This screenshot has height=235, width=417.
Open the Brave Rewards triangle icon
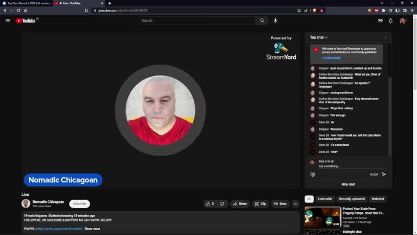321,10
